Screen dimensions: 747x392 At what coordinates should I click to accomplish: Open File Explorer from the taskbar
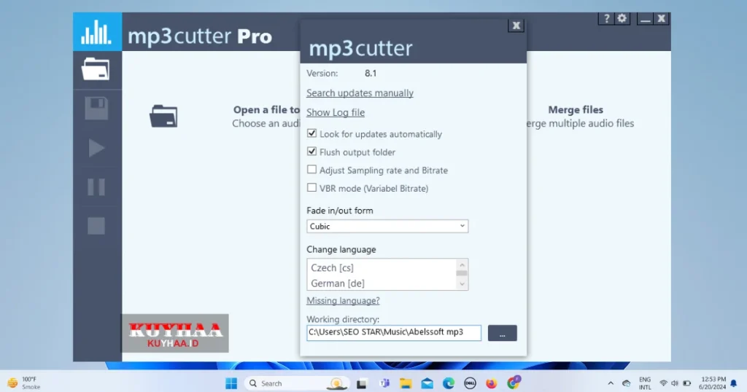(406, 383)
